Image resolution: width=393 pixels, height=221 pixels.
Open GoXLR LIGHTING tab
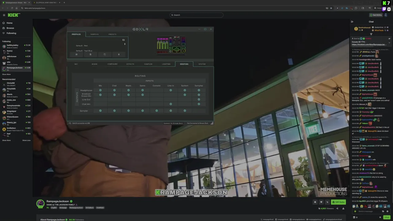point(166,64)
